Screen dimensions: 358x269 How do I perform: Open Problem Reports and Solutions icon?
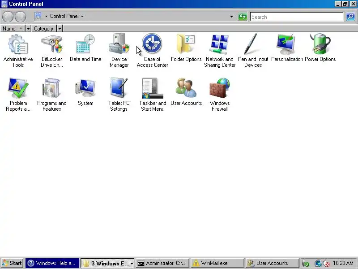tap(18, 88)
